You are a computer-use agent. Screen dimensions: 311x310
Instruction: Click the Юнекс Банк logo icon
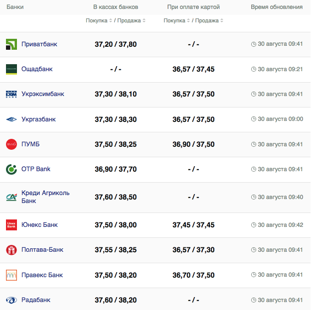(11, 225)
